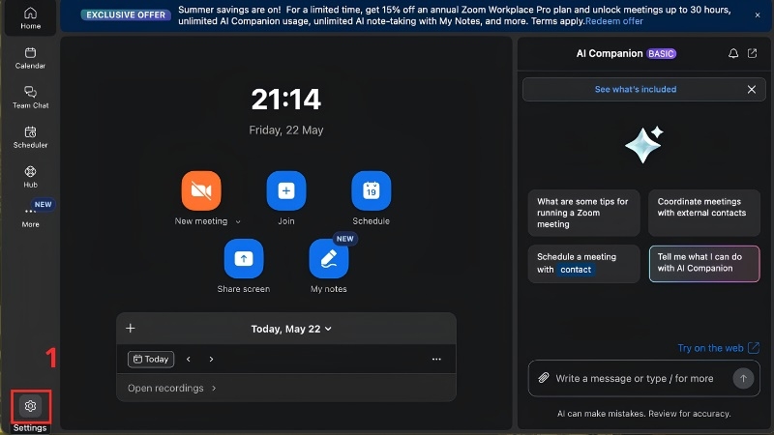Viewport: 774px width, 435px height.
Task: Click the '21:14' clock text
Action: tap(285, 100)
